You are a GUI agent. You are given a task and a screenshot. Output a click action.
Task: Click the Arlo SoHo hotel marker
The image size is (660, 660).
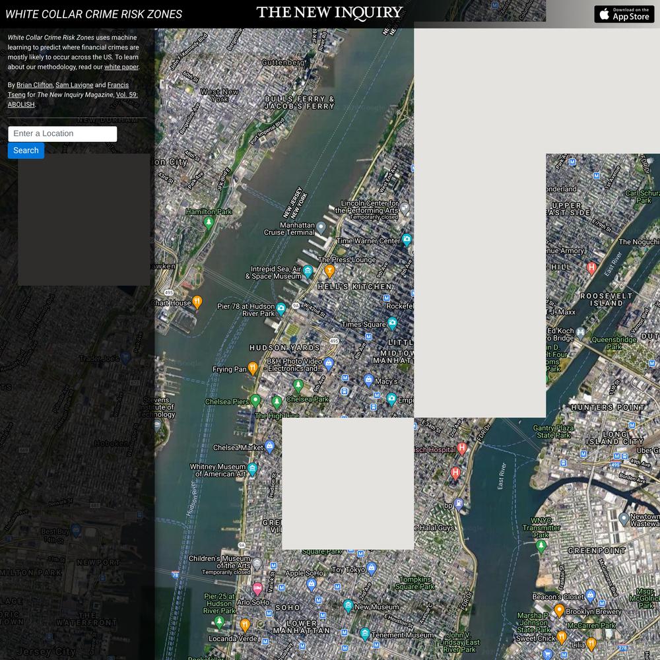click(x=257, y=589)
